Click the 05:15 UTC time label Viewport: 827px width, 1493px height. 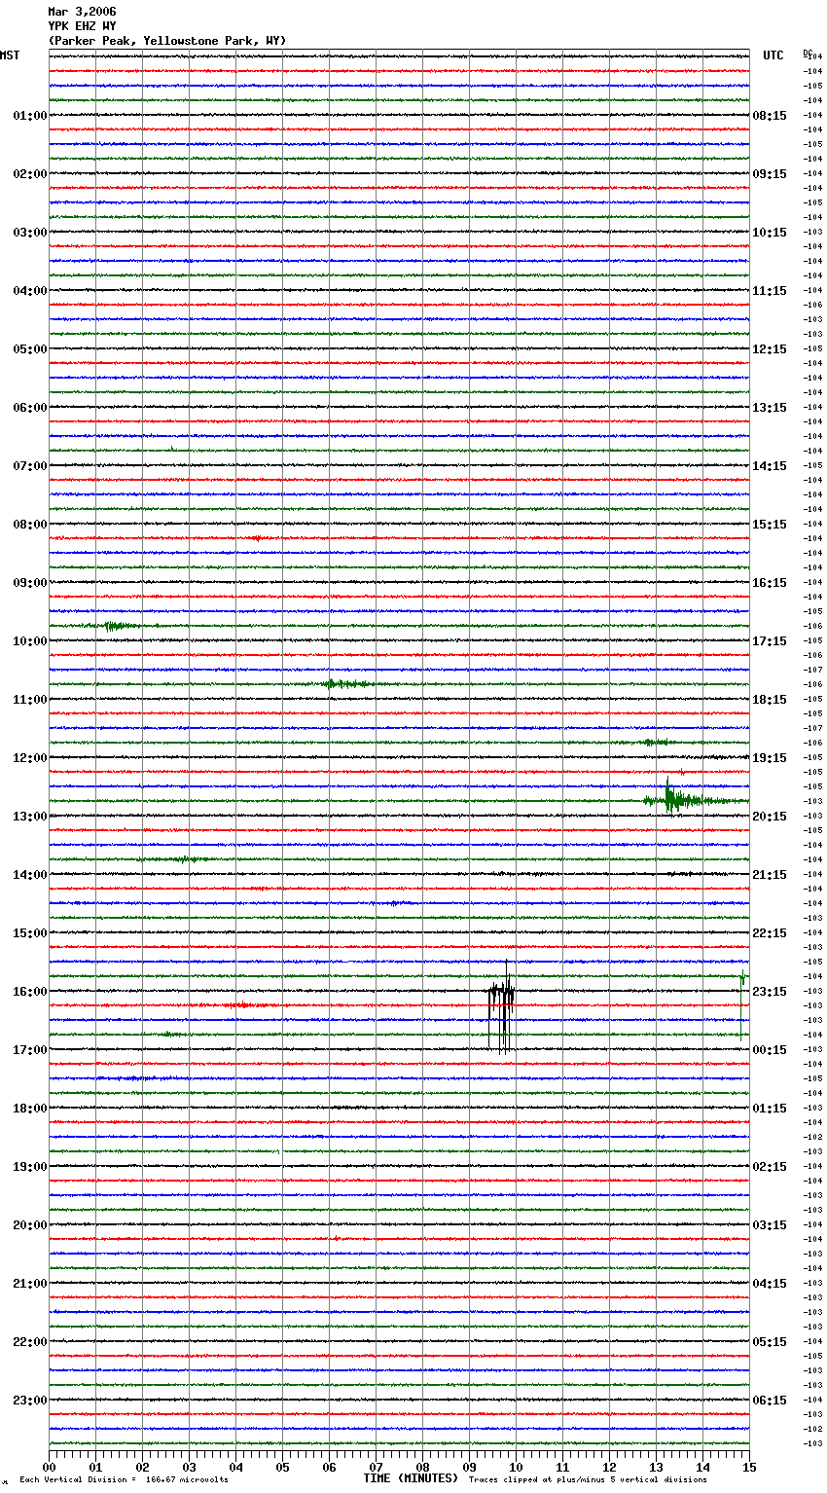(x=770, y=1342)
